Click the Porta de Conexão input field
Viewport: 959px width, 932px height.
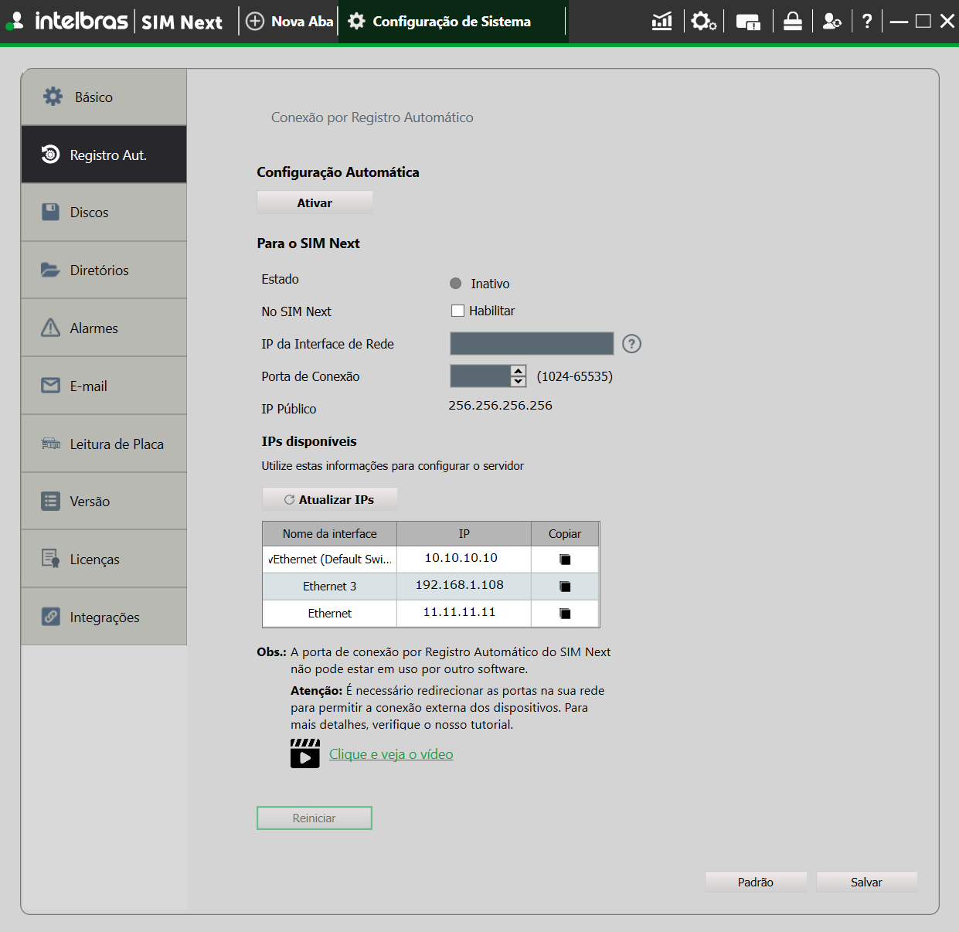click(481, 376)
